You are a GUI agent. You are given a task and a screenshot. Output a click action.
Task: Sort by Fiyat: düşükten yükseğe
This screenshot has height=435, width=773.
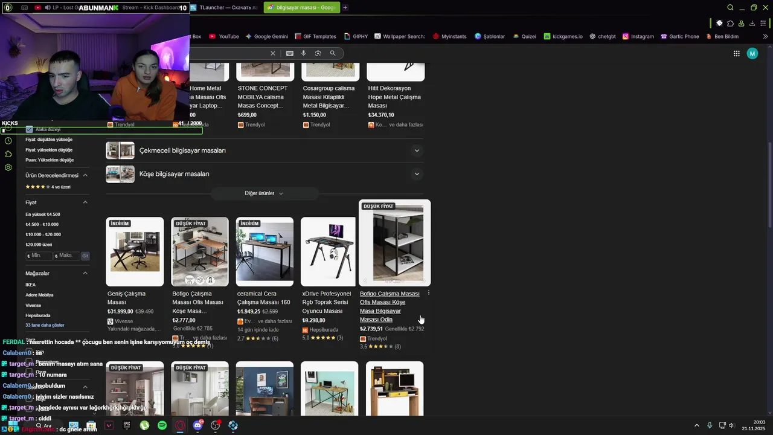click(49, 140)
